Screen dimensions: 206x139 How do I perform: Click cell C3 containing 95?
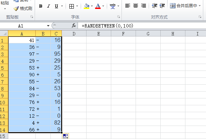tap(56, 54)
